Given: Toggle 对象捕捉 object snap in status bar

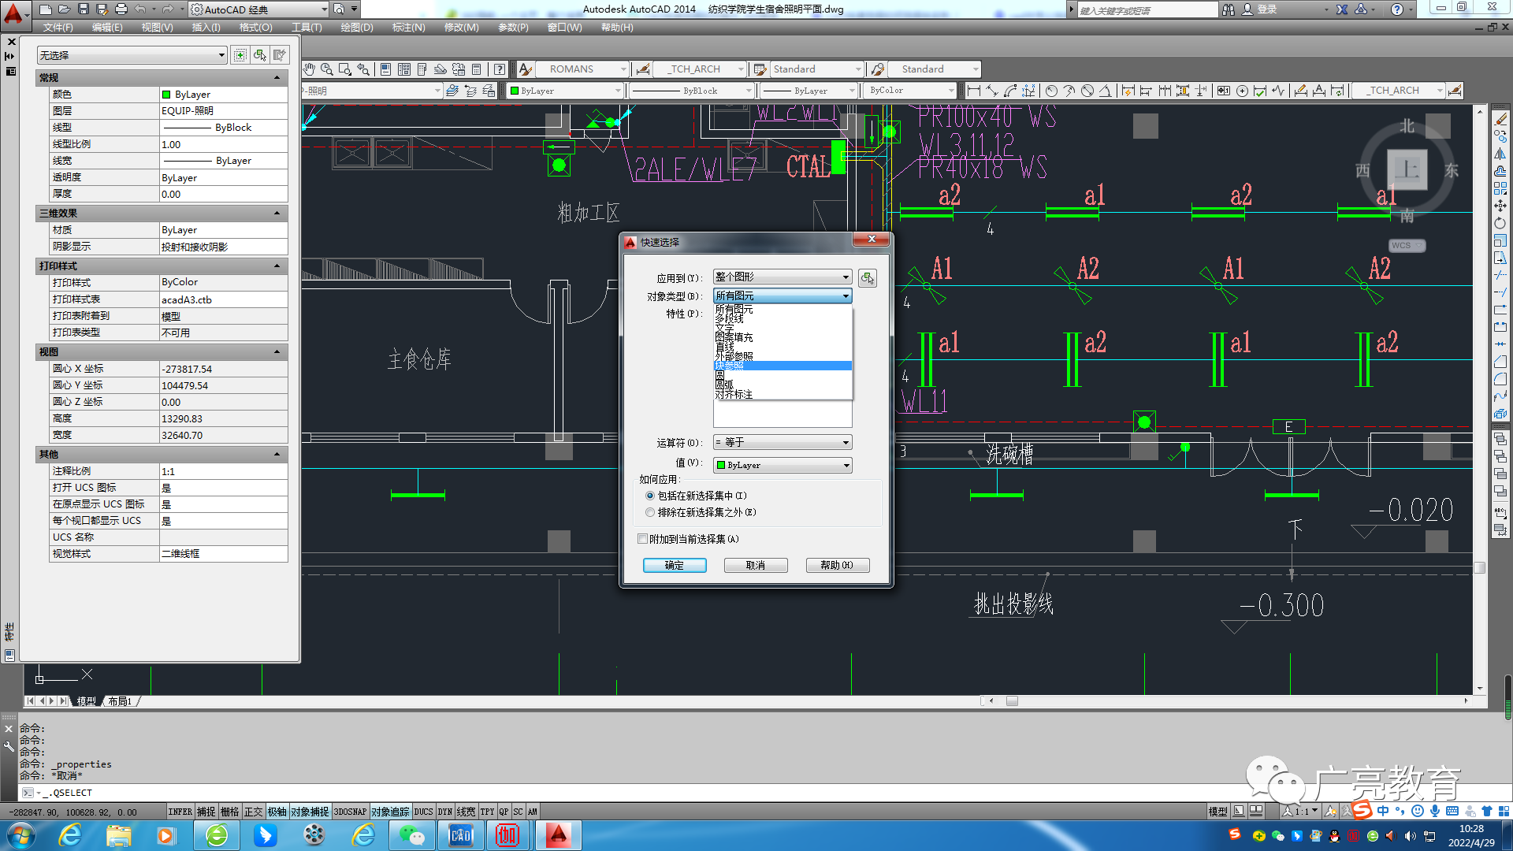Looking at the screenshot, I should pos(310,812).
